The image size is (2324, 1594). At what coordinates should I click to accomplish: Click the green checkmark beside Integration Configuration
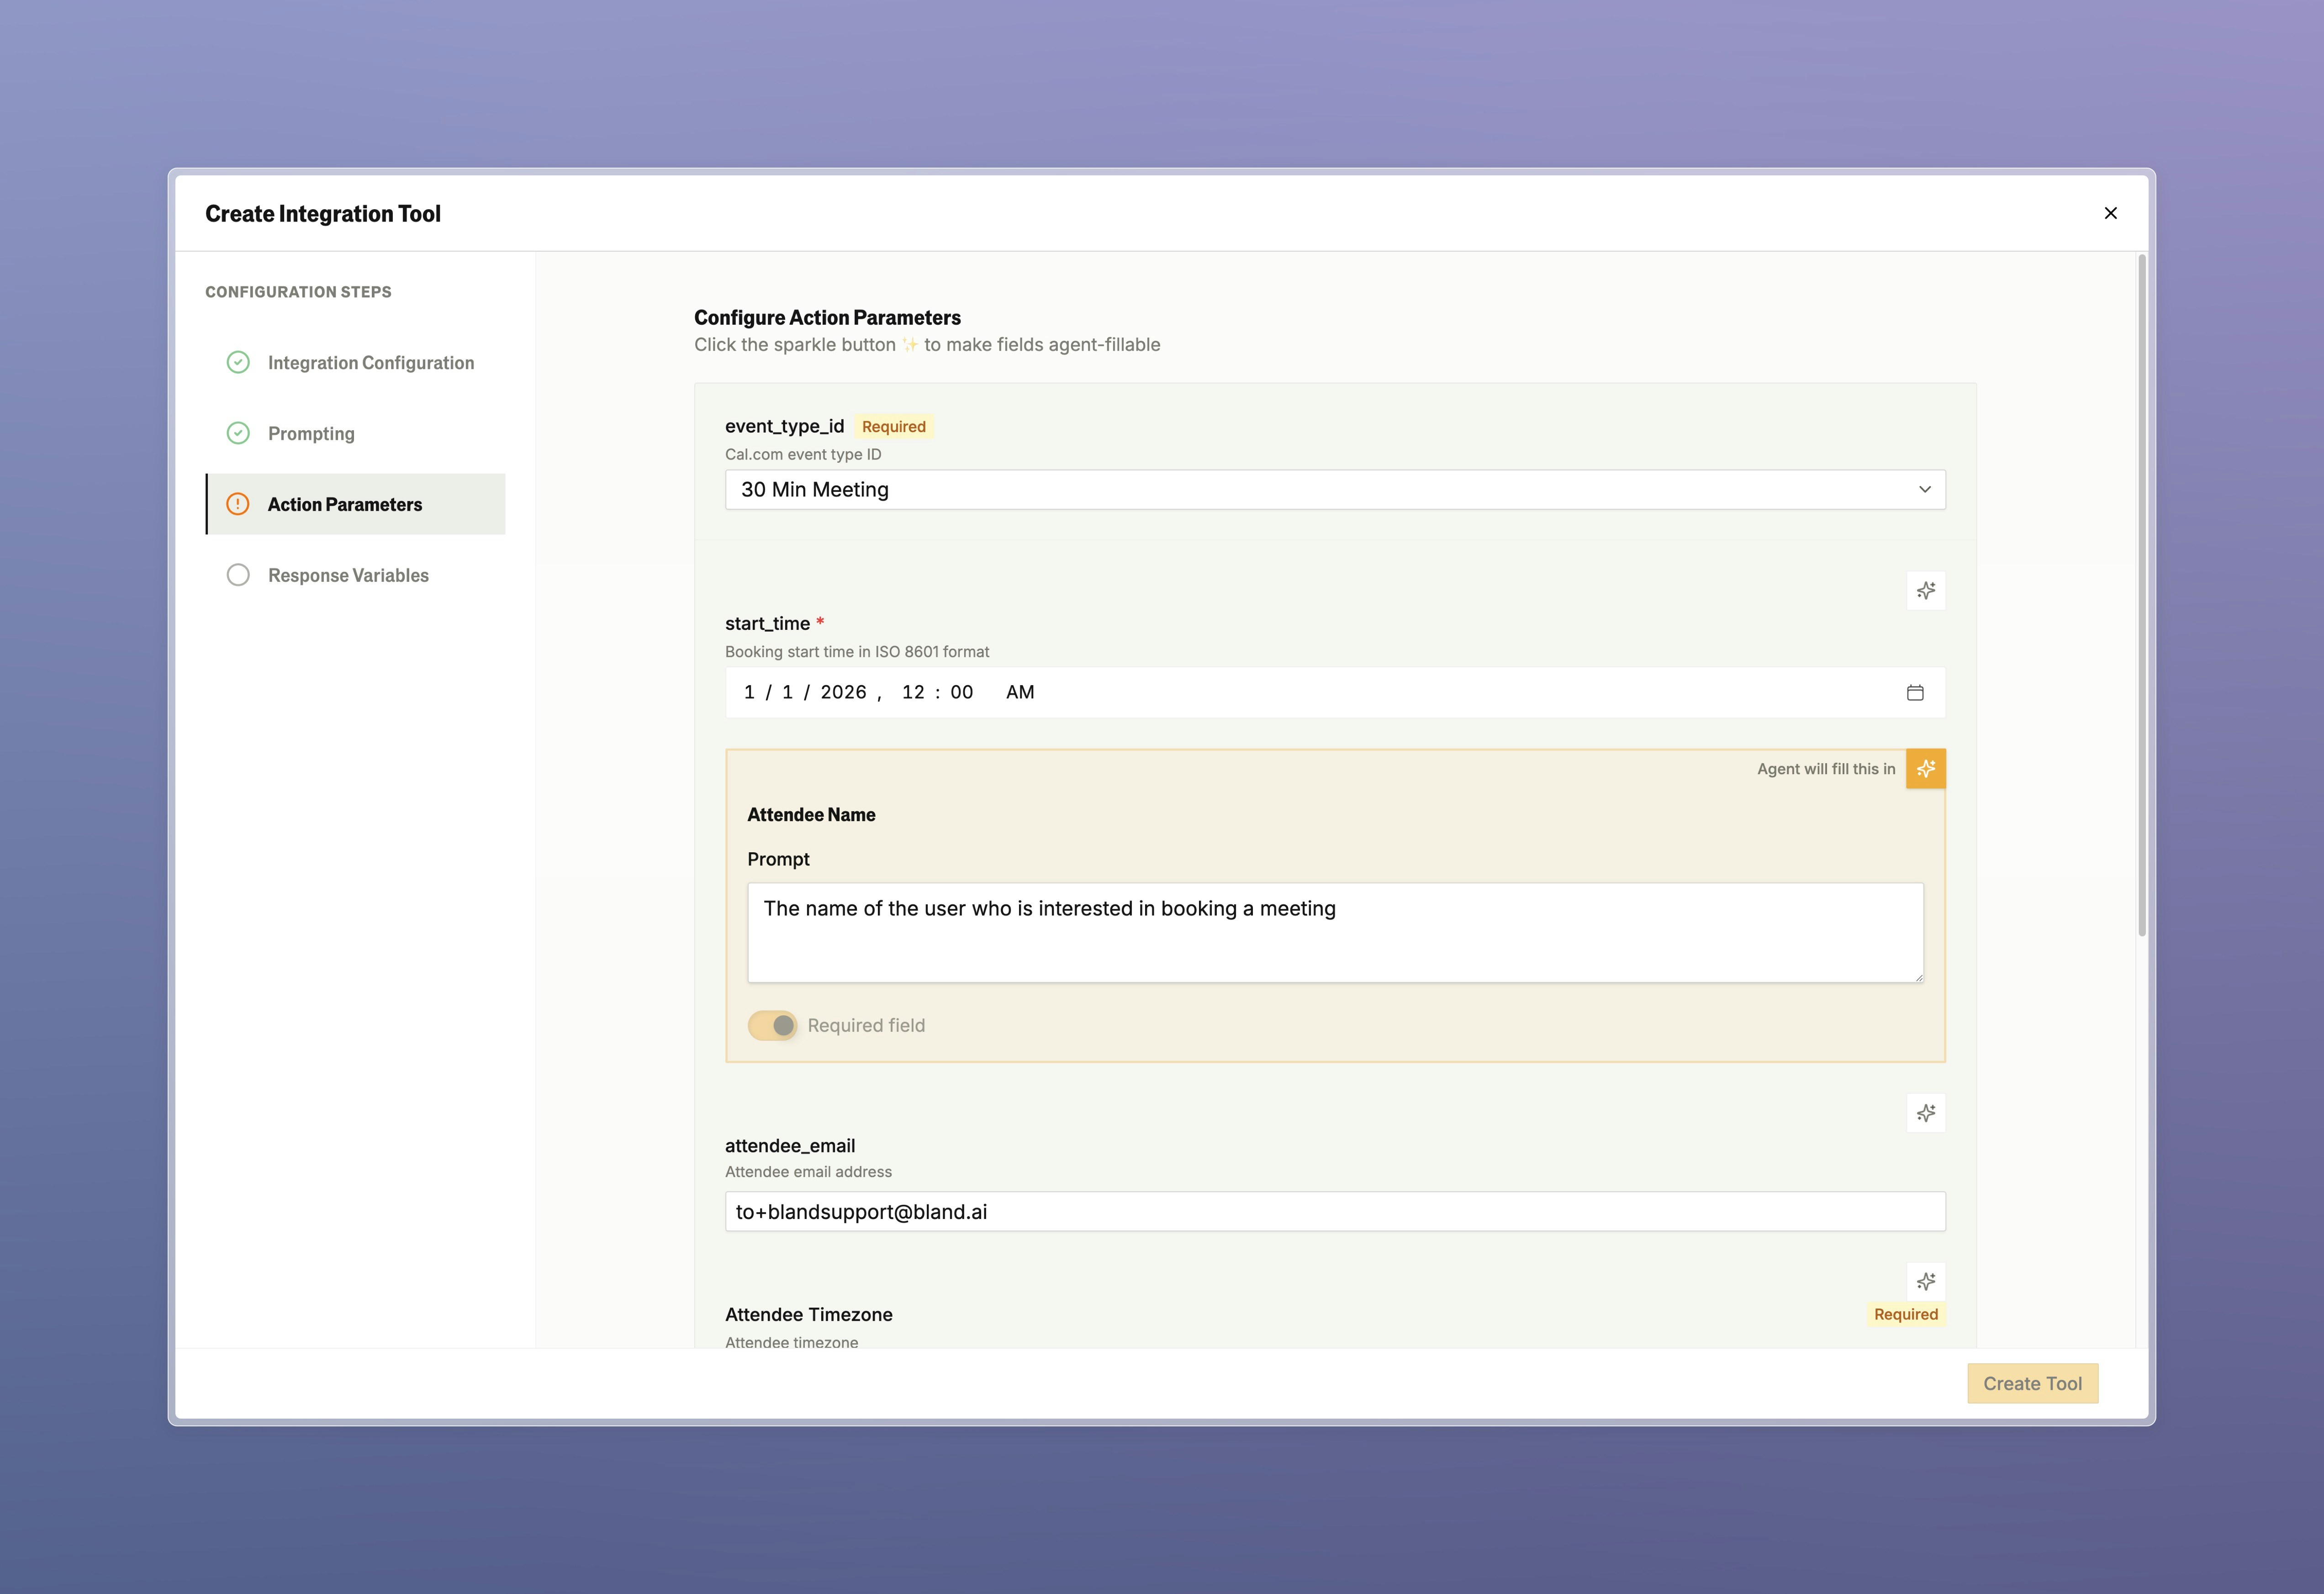(x=238, y=362)
